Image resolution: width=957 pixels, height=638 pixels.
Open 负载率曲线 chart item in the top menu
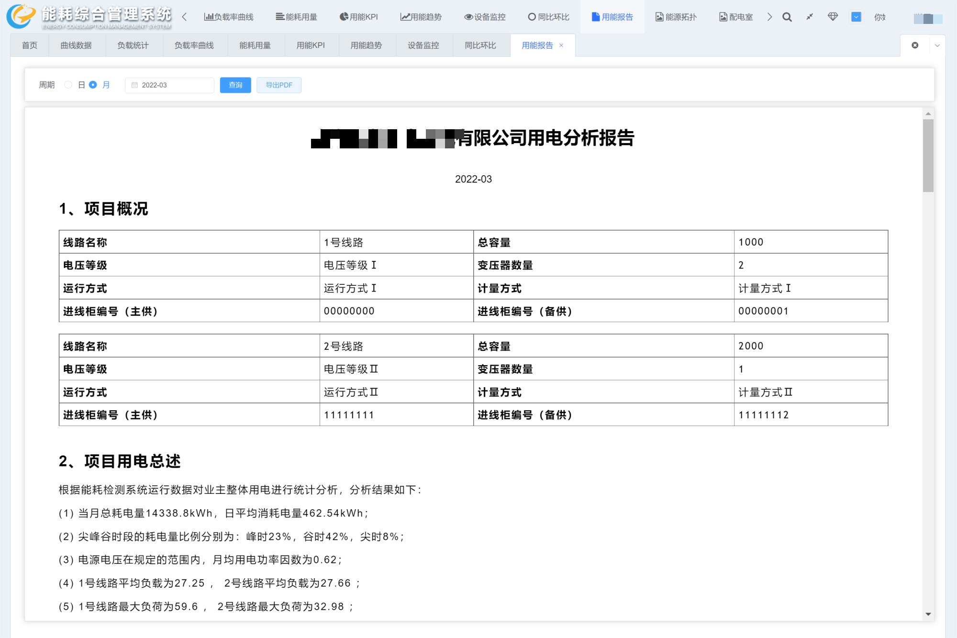pos(229,17)
